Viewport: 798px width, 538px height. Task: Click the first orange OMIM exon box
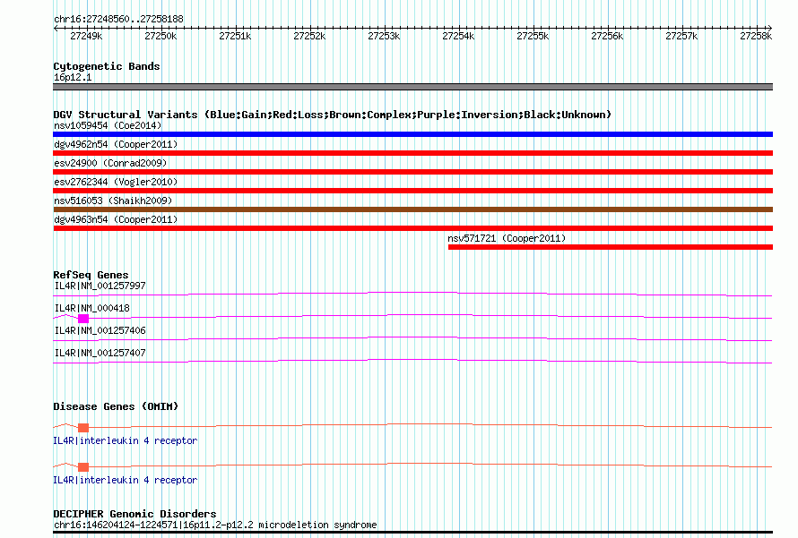pos(83,428)
